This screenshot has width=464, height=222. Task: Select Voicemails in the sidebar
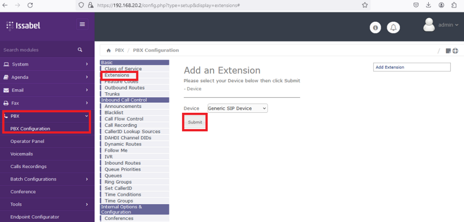click(22, 154)
